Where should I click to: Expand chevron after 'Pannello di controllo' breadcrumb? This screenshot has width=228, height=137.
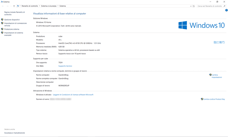pyautogui.click(x=39, y=6)
